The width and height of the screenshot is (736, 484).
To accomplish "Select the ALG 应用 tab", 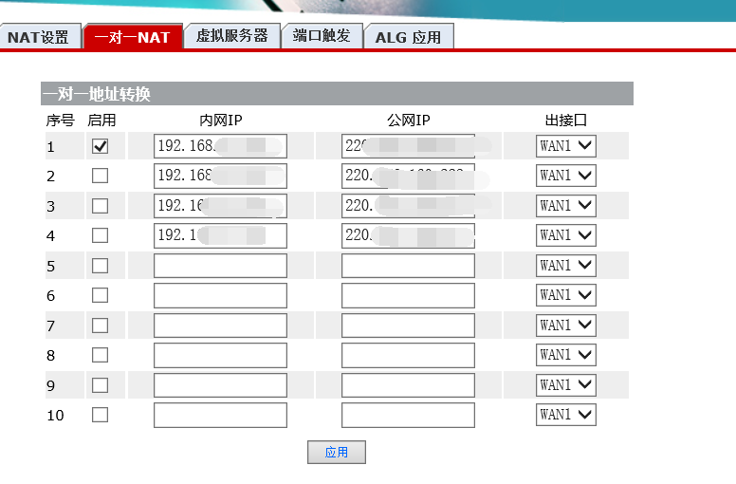I will pos(408,37).
